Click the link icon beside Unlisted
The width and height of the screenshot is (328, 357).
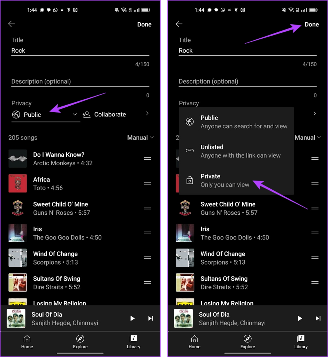tap(190, 151)
